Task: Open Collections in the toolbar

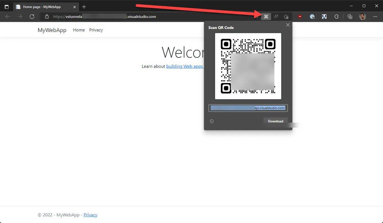Action: (349, 17)
